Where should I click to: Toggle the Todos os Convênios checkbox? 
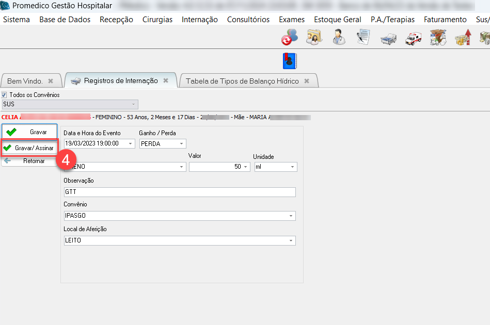[4, 95]
